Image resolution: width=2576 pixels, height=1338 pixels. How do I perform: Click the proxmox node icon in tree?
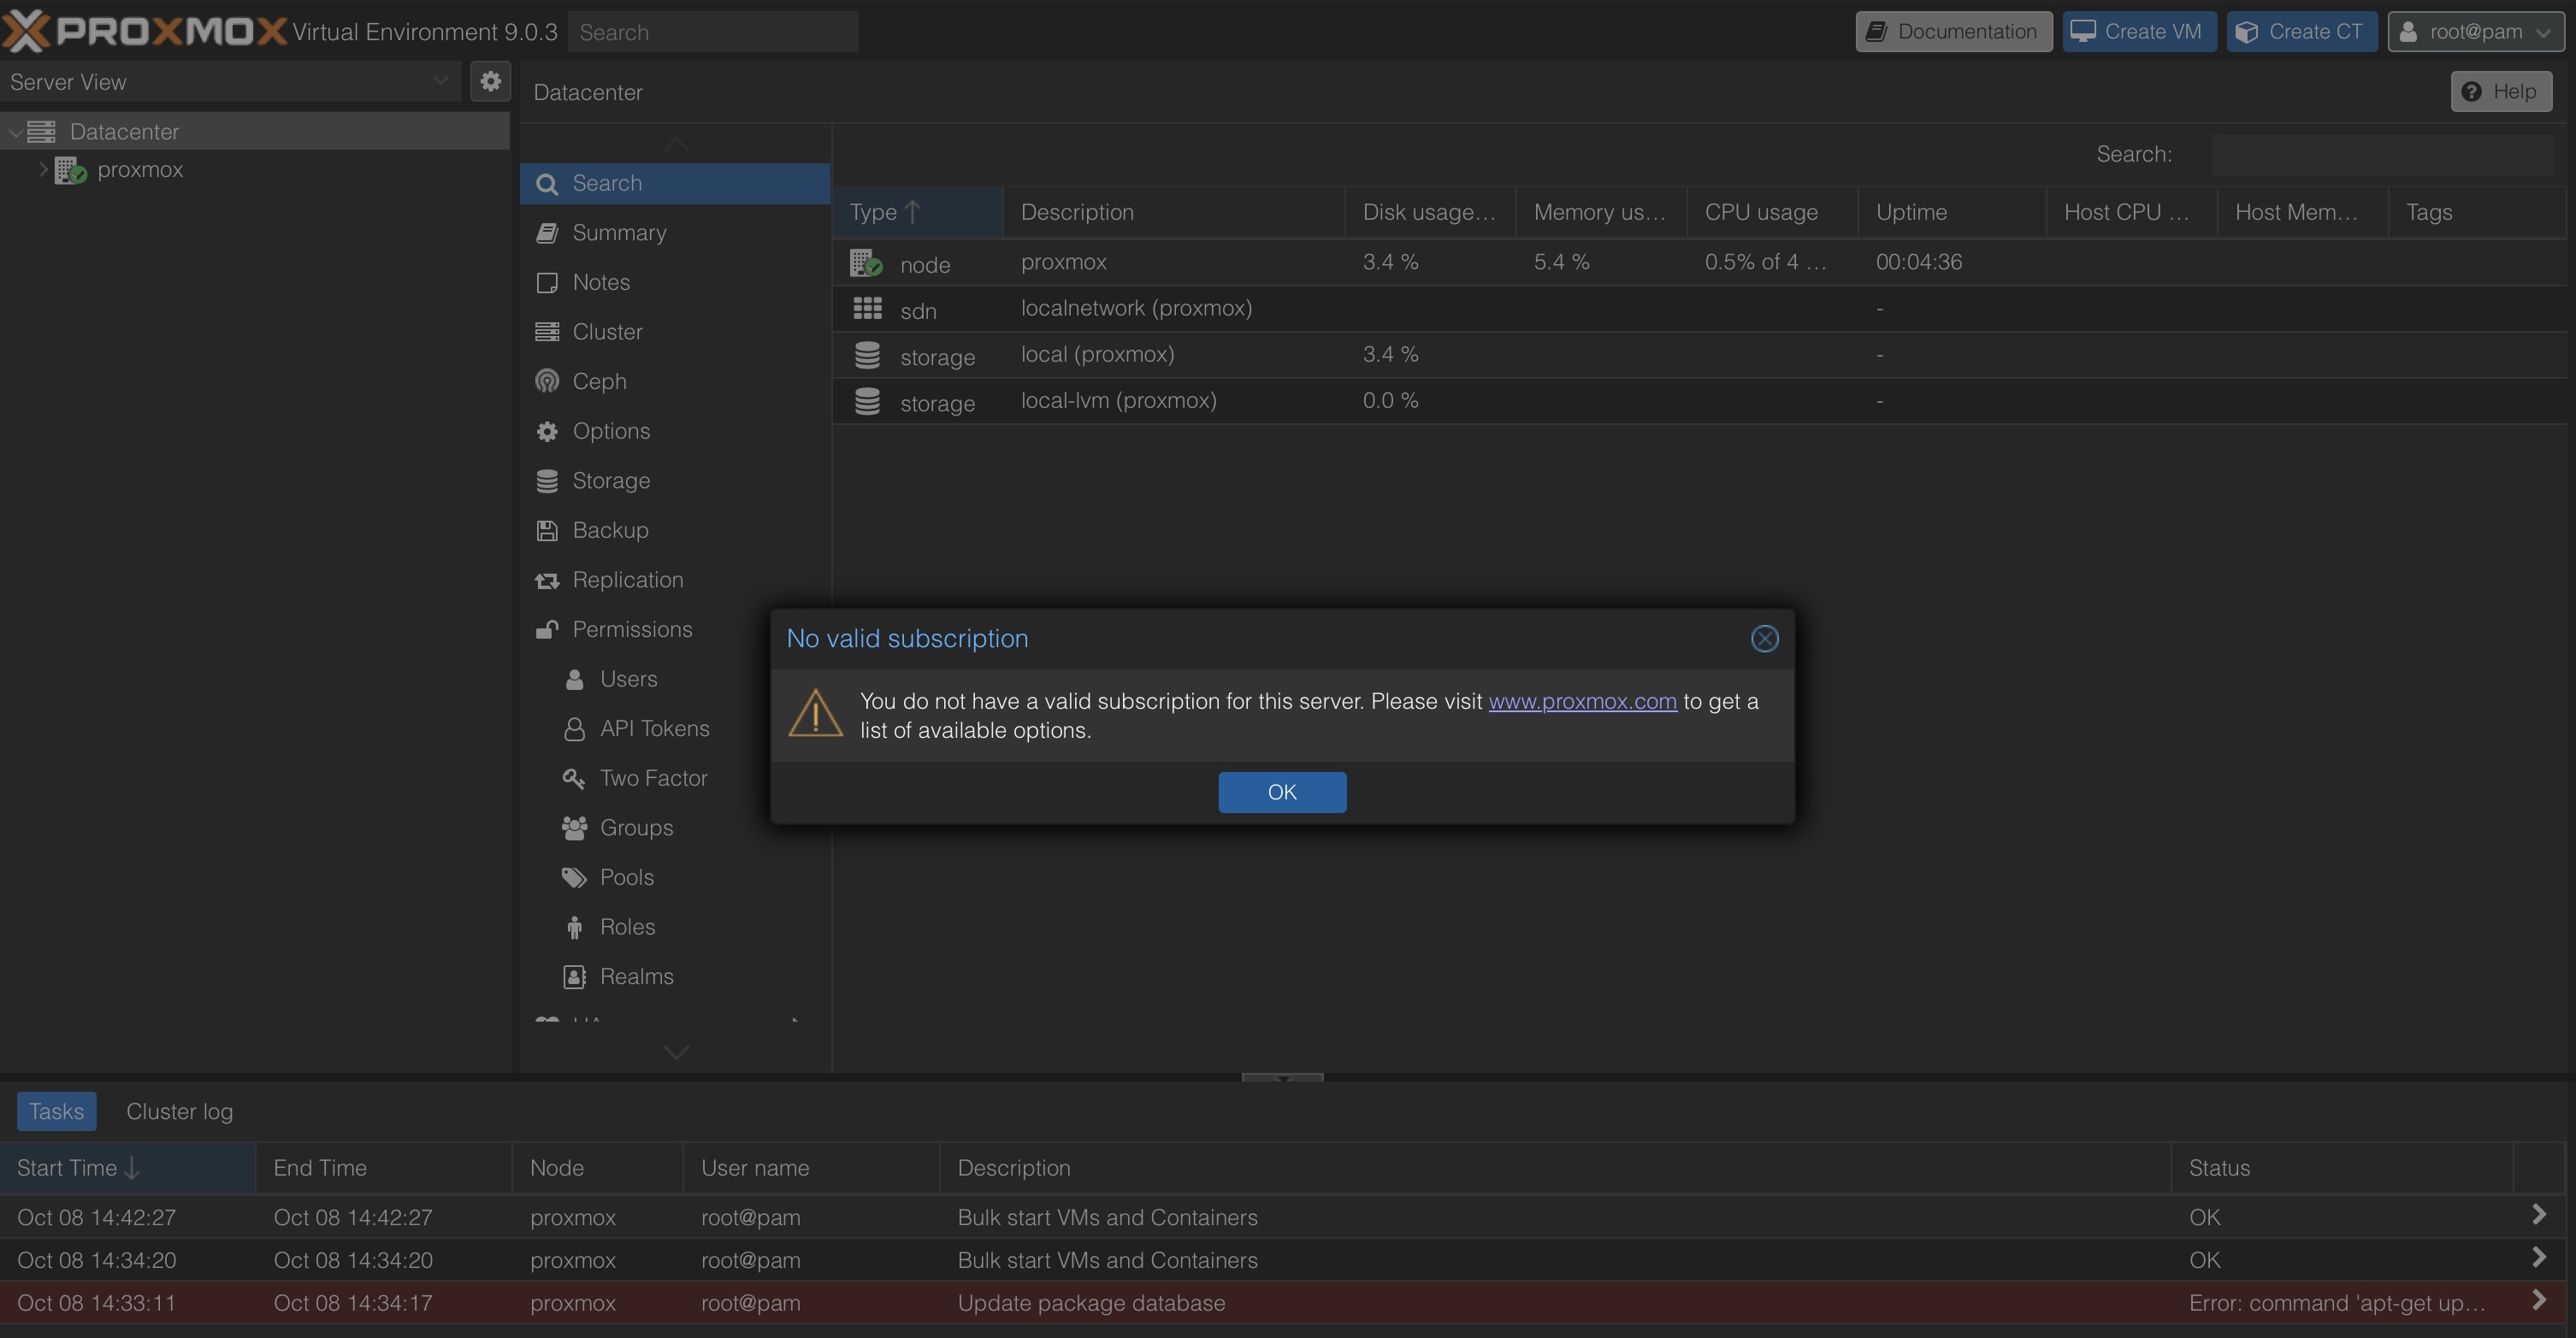[70, 170]
